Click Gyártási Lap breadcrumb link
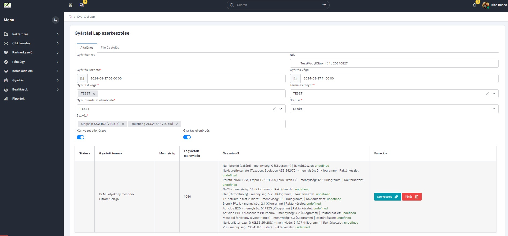 click(86, 17)
